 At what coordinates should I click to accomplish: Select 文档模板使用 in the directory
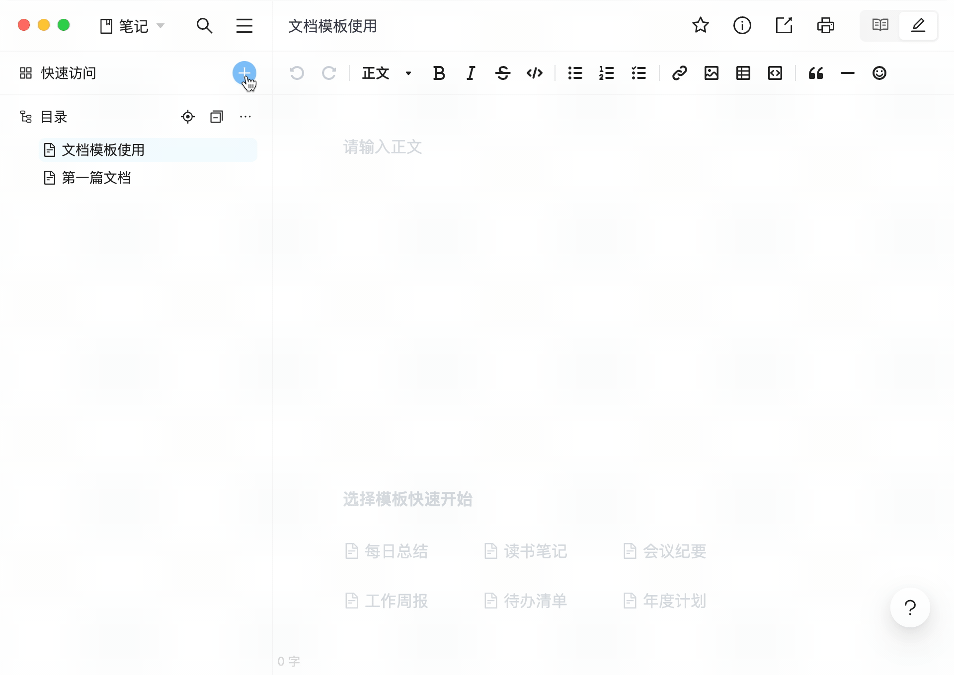tap(148, 150)
